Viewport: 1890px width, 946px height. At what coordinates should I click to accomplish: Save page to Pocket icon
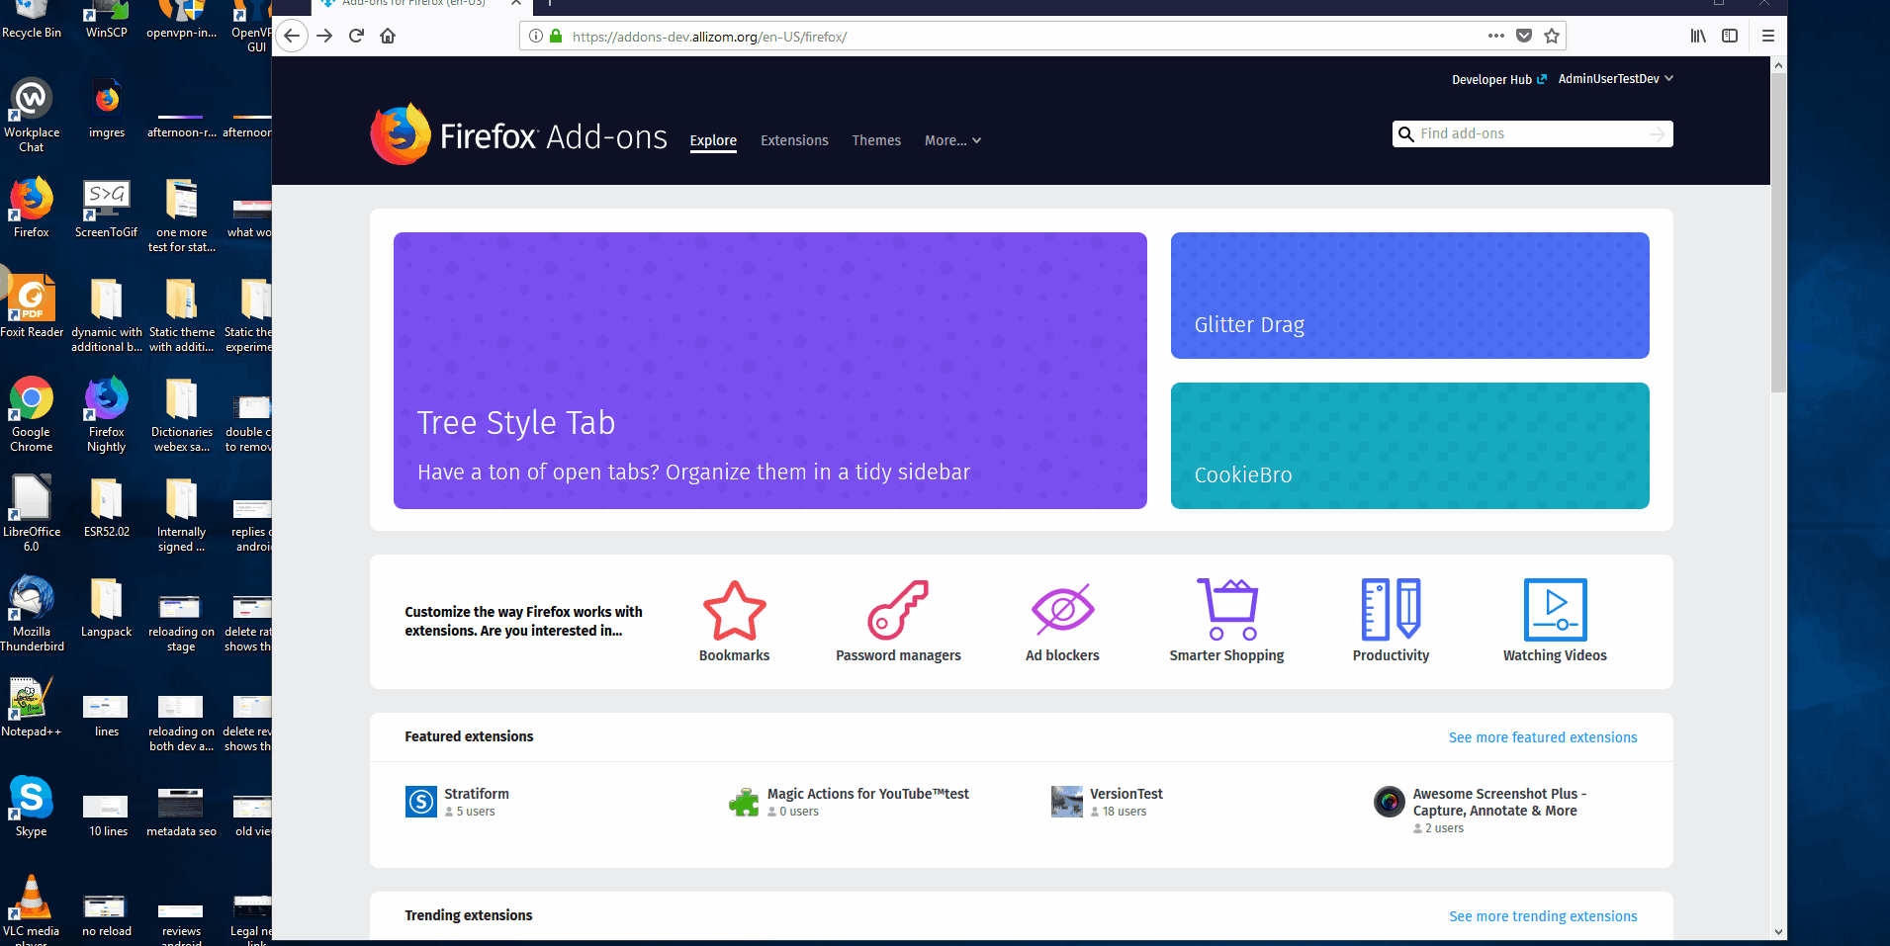pyautogui.click(x=1524, y=36)
